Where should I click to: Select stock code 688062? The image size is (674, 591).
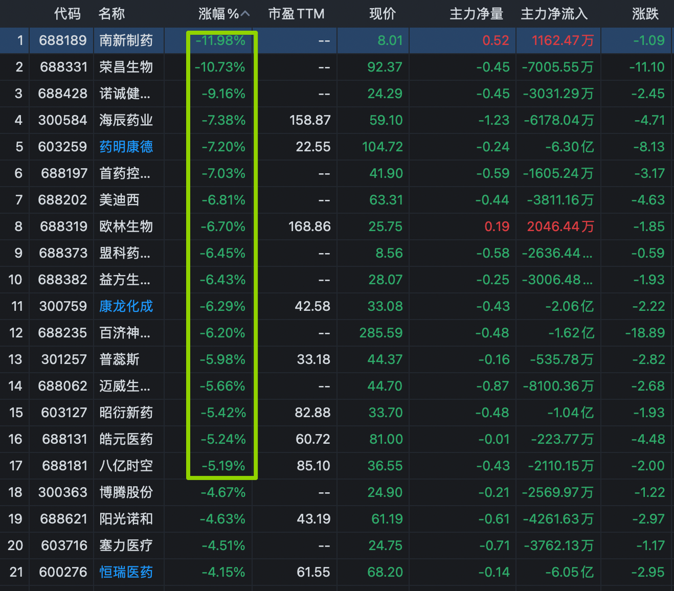[x=63, y=386]
